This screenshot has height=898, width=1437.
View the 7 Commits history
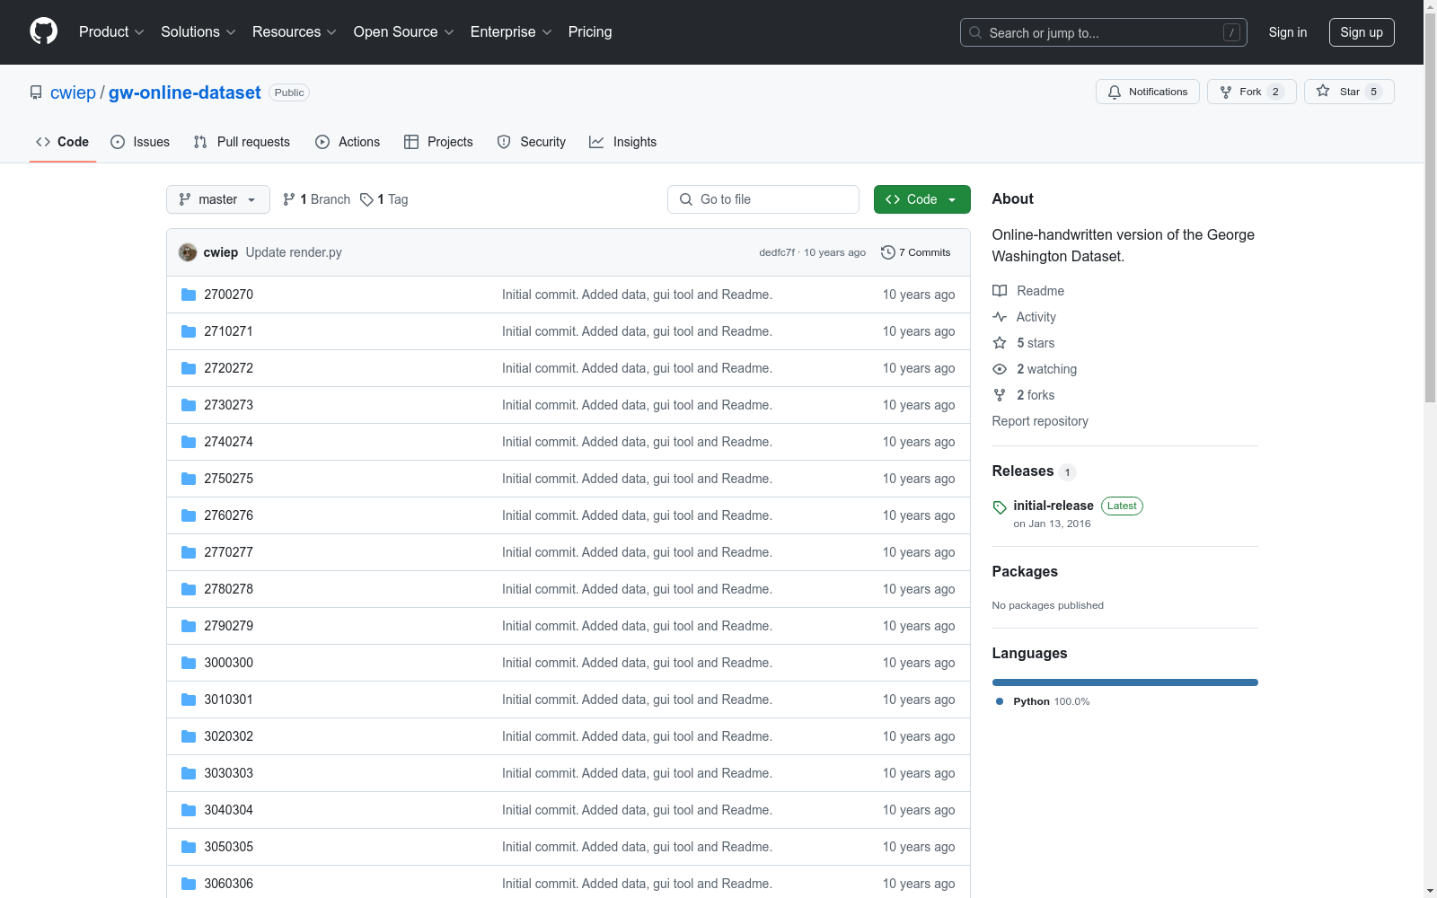point(916,252)
